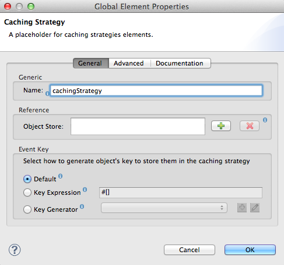Click the Key Expression #[] text field
Screen dimensions: 284x265
click(x=181, y=192)
